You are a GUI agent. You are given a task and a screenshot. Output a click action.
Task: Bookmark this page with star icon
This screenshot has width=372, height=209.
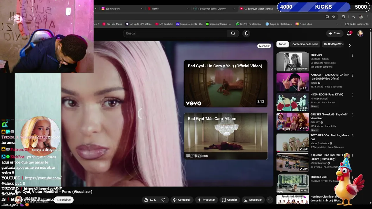point(334,17)
